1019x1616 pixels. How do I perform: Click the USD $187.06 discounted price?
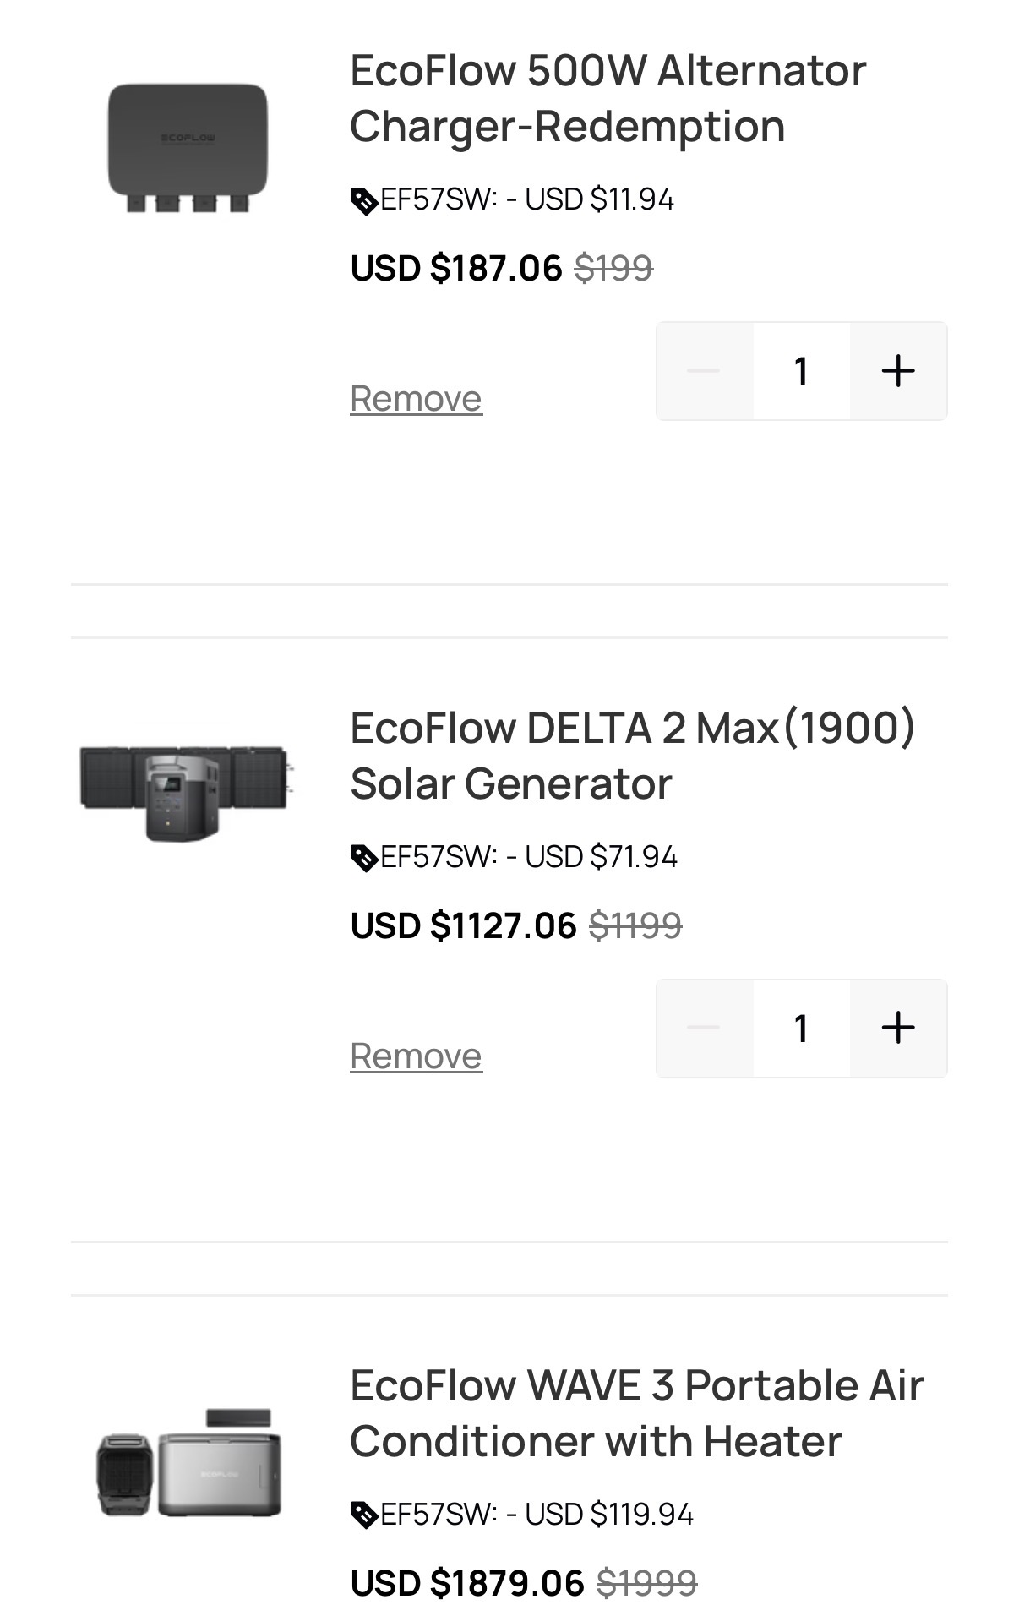pyautogui.click(x=456, y=269)
